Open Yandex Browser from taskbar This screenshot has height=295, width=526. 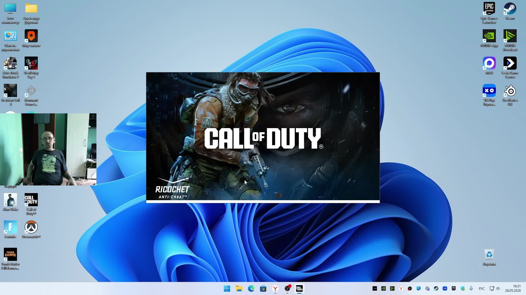pyautogui.click(x=275, y=288)
